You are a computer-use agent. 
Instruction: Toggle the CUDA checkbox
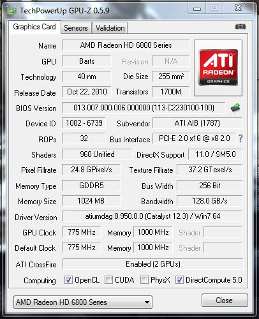coord(108,280)
